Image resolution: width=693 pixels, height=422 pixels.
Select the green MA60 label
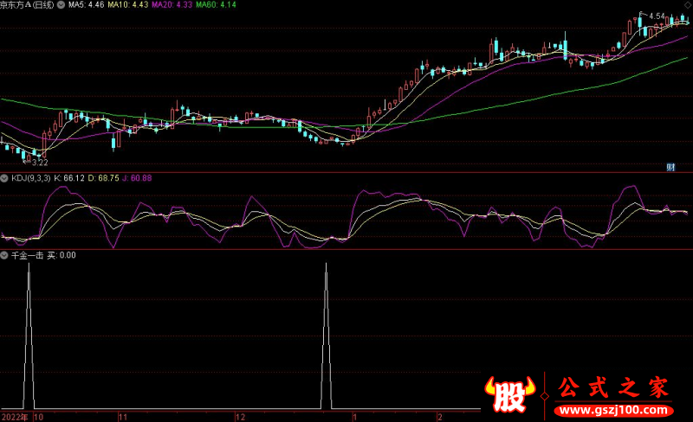(x=212, y=5)
